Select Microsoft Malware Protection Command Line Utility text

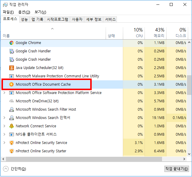pos(58,76)
